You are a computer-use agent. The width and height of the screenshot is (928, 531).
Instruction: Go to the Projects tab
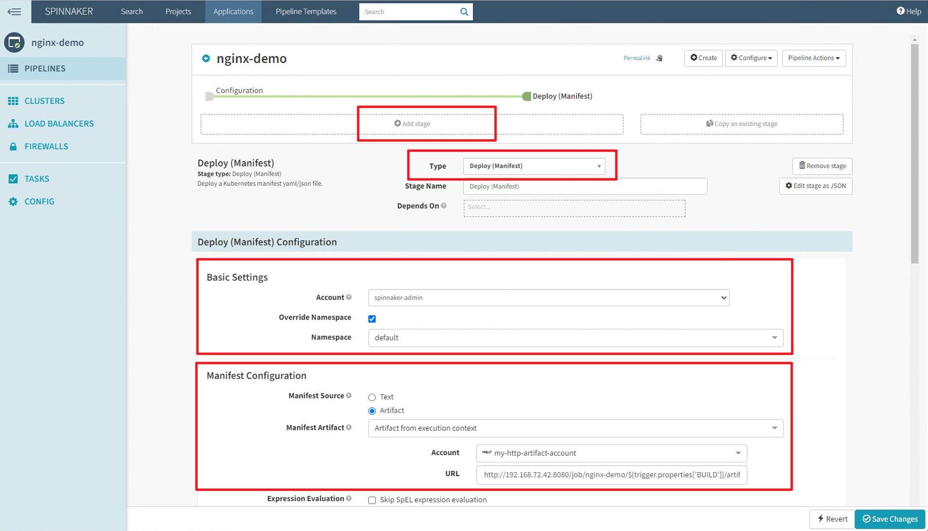[x=178, y=11]
